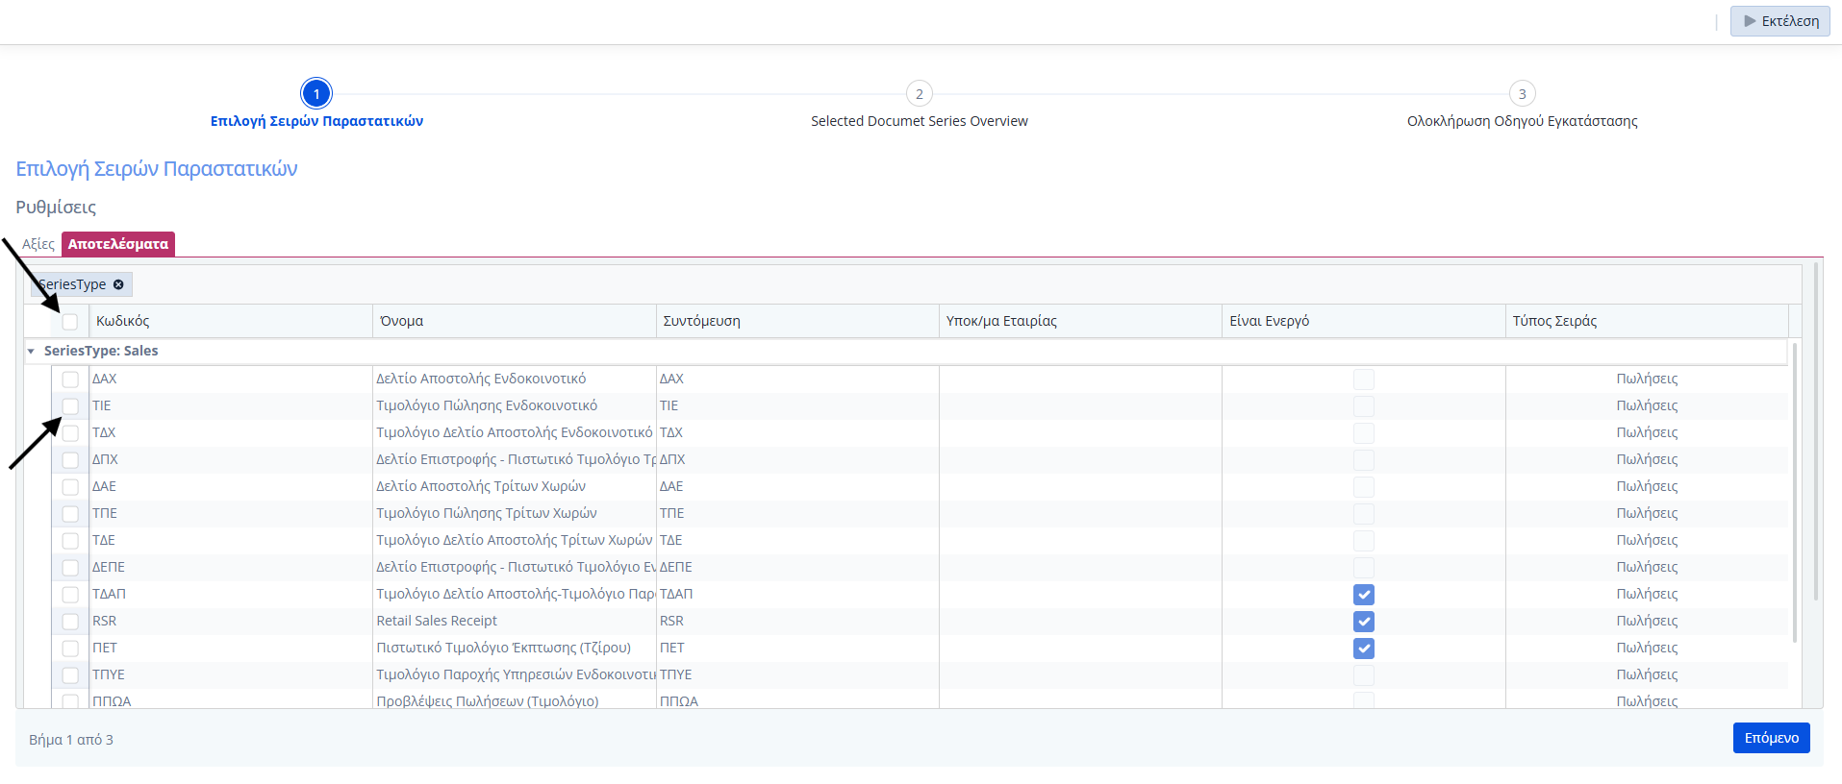The image size is (1842, 784).
Task: Click step 3 wizard circle
Action: 1522,94
